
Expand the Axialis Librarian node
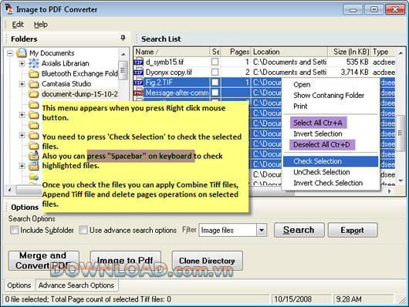[x=22, y=63]
